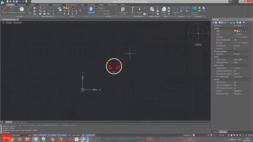Click the red Ввод button at bottom-left

(x=7, y=138)
